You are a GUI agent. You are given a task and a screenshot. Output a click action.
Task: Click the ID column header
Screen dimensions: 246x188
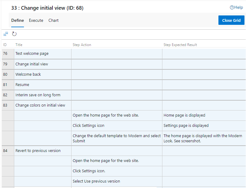click(x=5, y=45)
